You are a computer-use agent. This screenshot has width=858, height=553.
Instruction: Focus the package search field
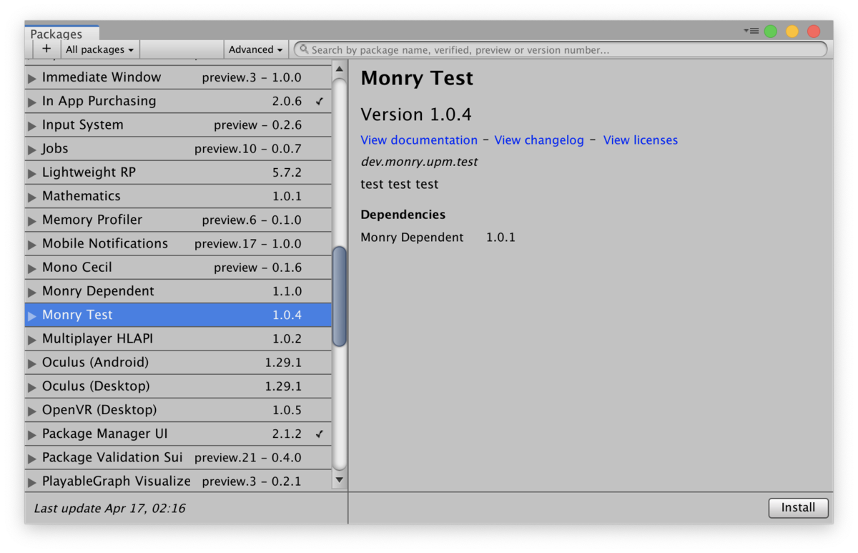(561, 49)
